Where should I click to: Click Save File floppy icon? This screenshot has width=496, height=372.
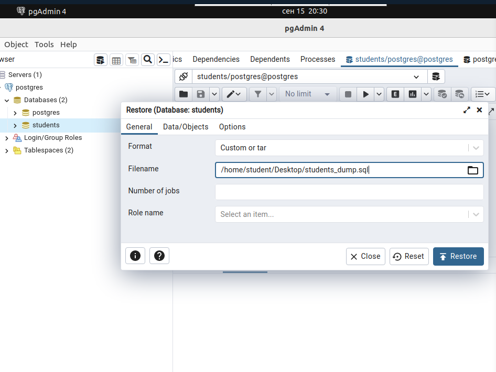pyautogui.click(x=201, y=94)
